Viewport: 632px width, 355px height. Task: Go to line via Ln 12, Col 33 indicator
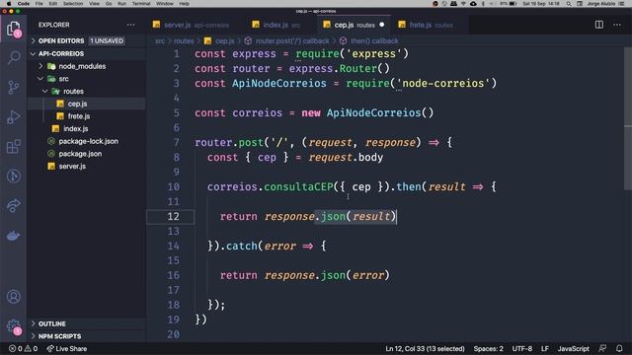pyautogui.click(x=425, y=348)
